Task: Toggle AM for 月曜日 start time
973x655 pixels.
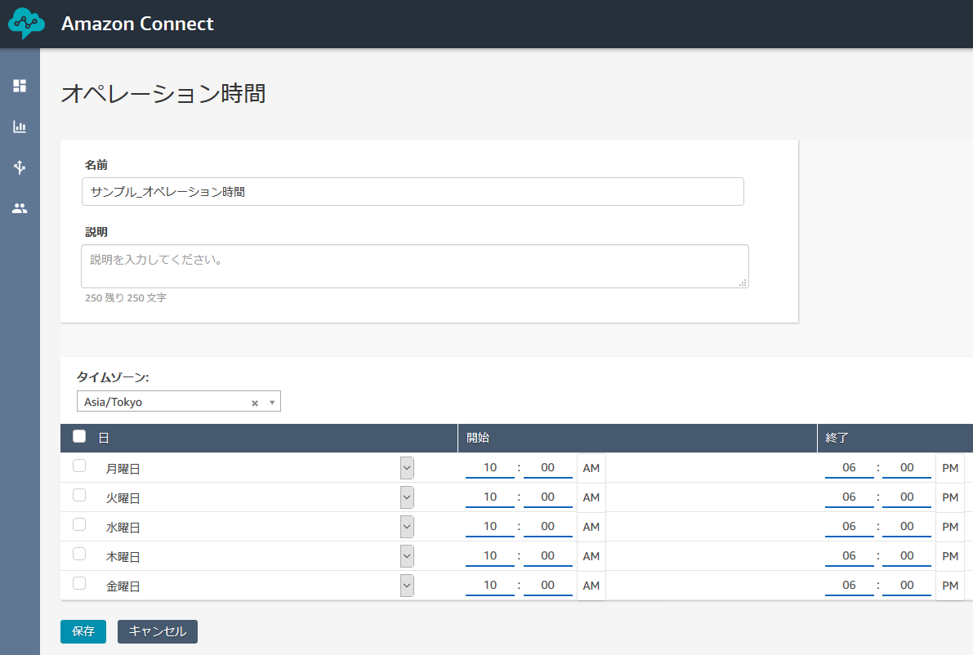Action: tap(591, 468)
